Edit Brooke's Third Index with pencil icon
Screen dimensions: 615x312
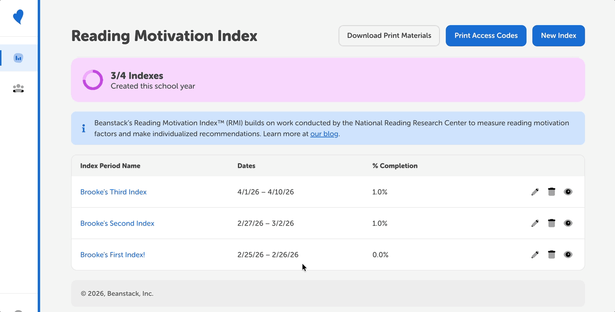(x=535, y=192)
